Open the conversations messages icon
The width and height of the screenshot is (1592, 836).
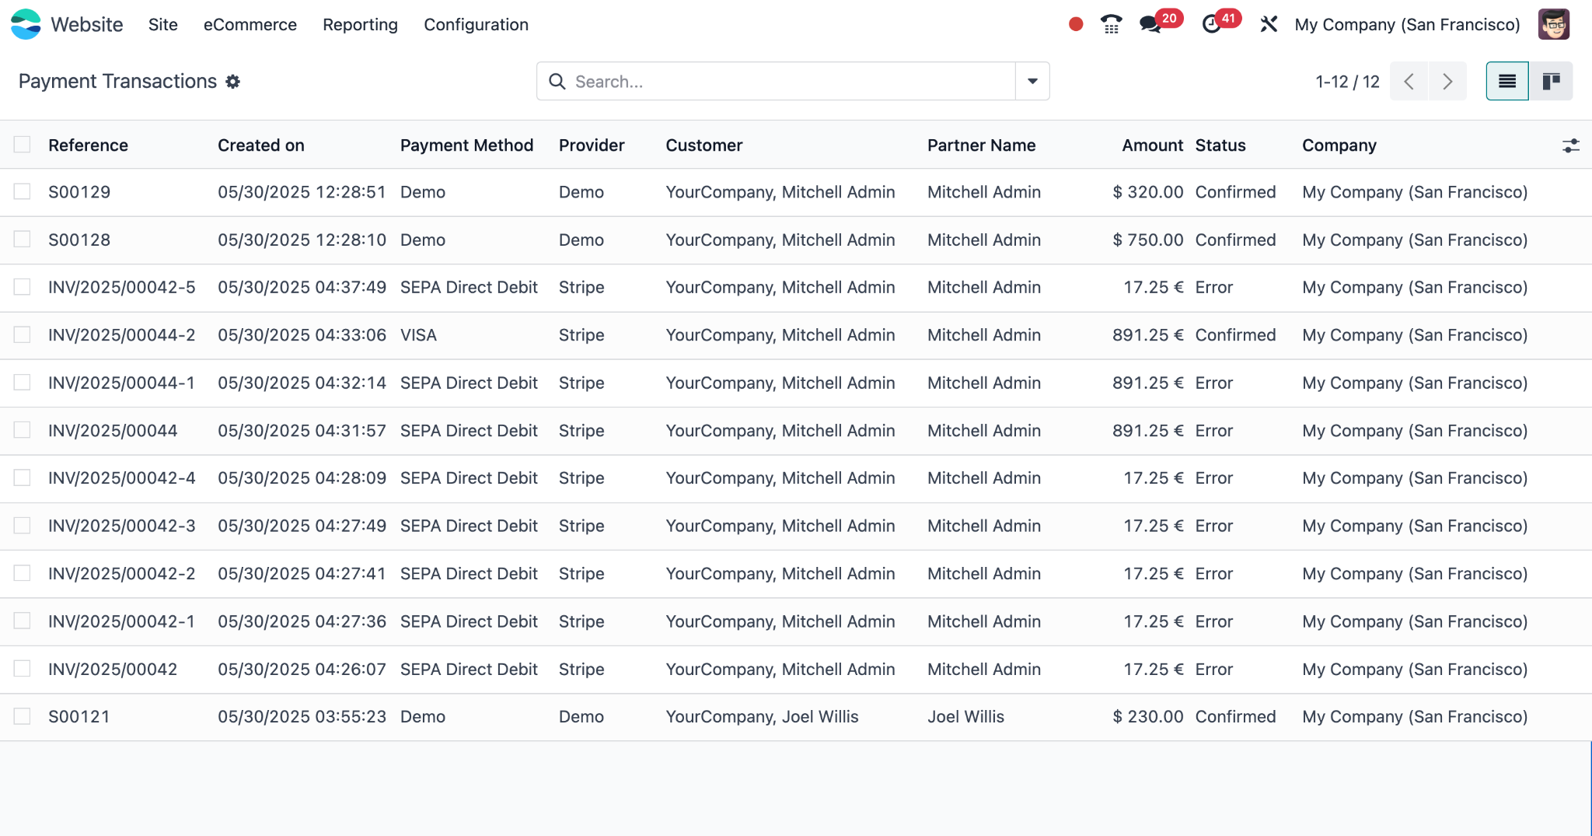[x=1150, y=25]
